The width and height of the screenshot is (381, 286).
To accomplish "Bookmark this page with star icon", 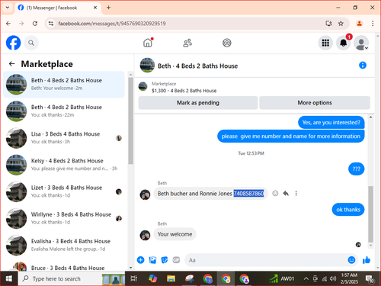I will (x=341, y=24).
